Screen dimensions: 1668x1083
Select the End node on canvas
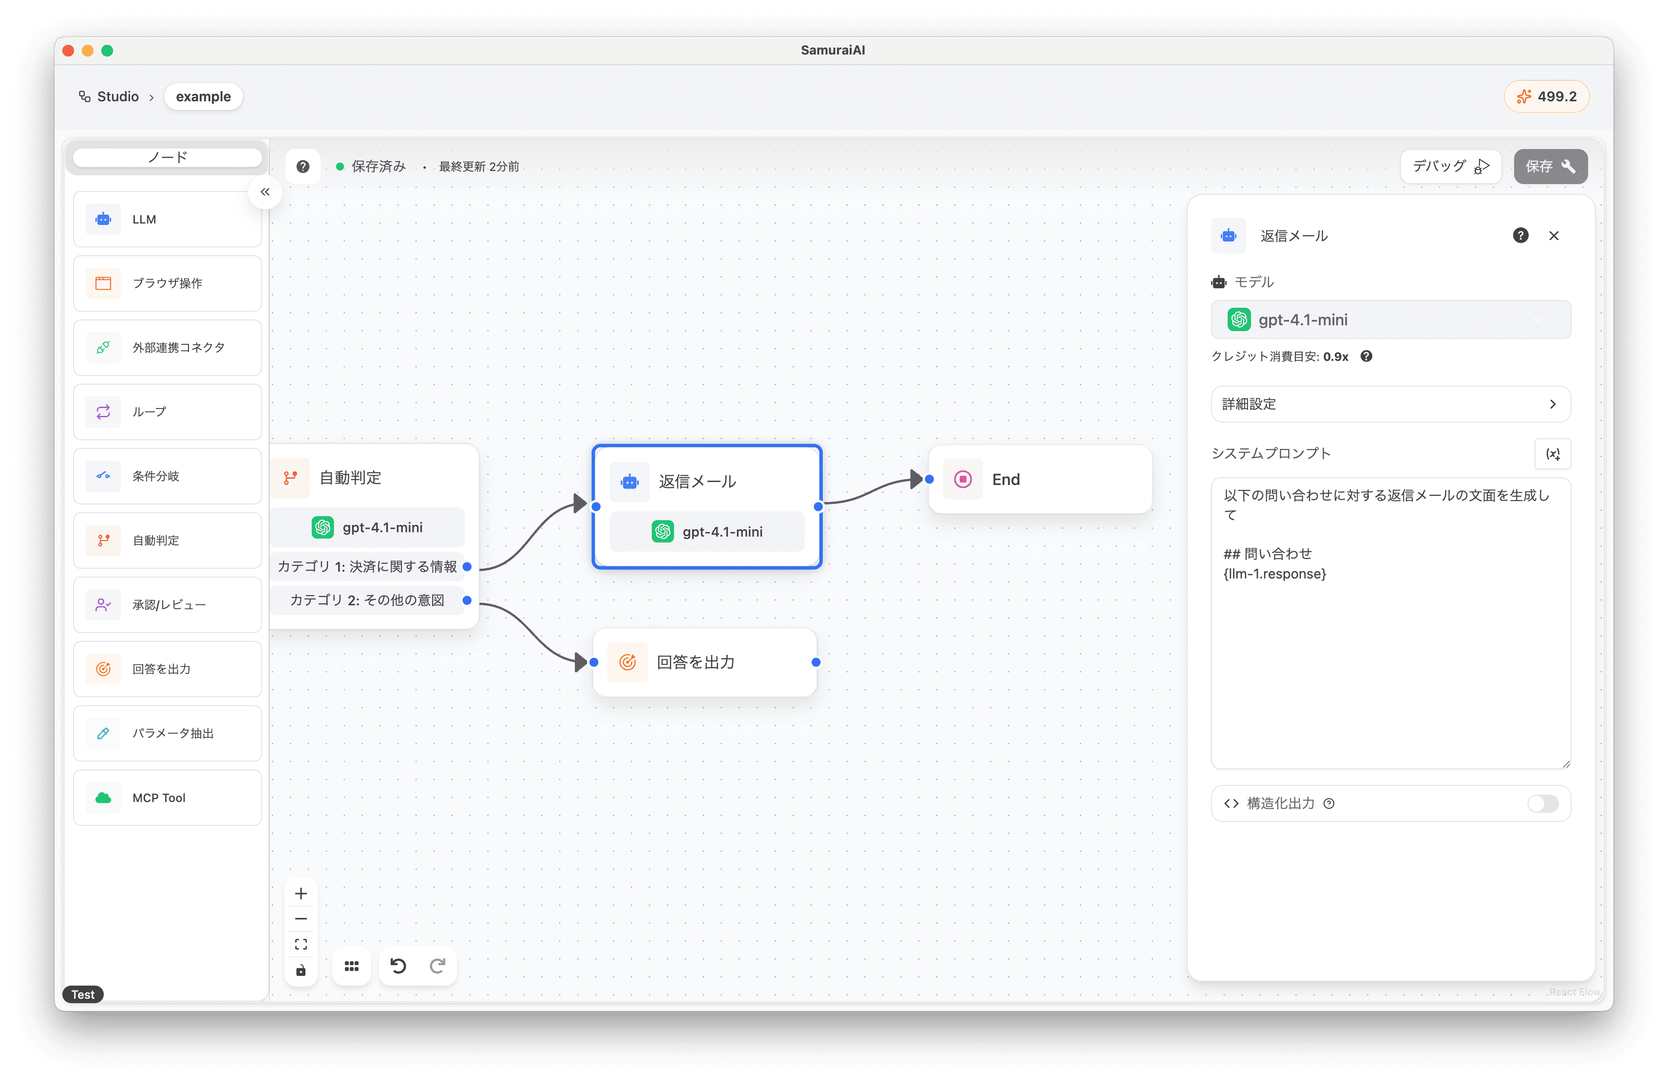pyautogui.click(x=1040, y=479)
